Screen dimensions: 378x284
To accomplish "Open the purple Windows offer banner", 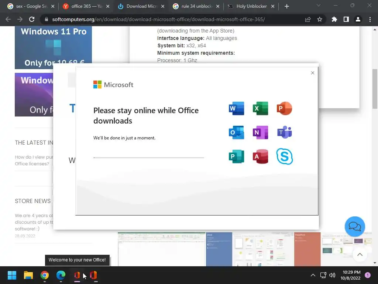I will pyautogui.click(x=34, y=95).
